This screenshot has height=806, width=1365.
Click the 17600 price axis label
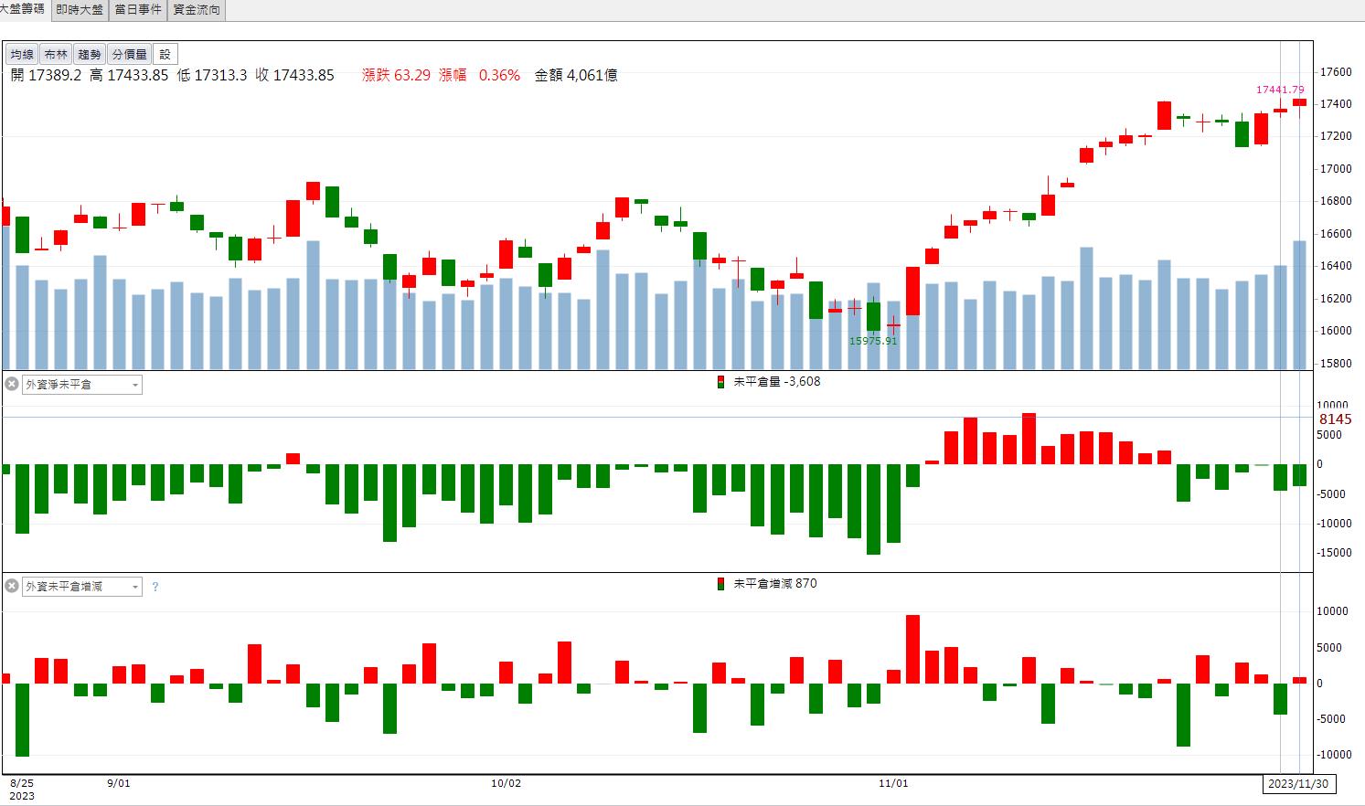pyautogui.click(x=1336, y=72)
